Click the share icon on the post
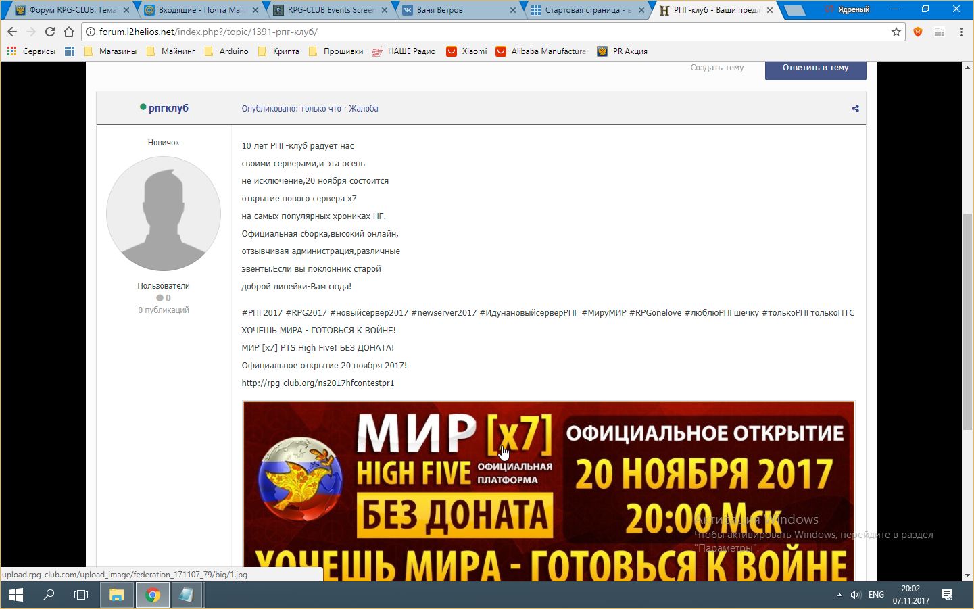 (x=855, y=109)
